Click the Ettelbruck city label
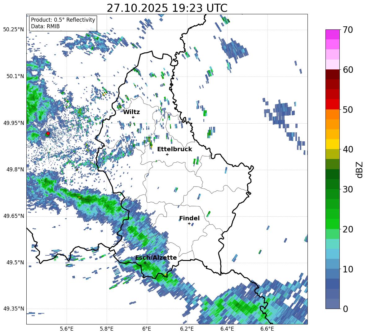Viewport: 367px width, 335px height. pos(175,149)
